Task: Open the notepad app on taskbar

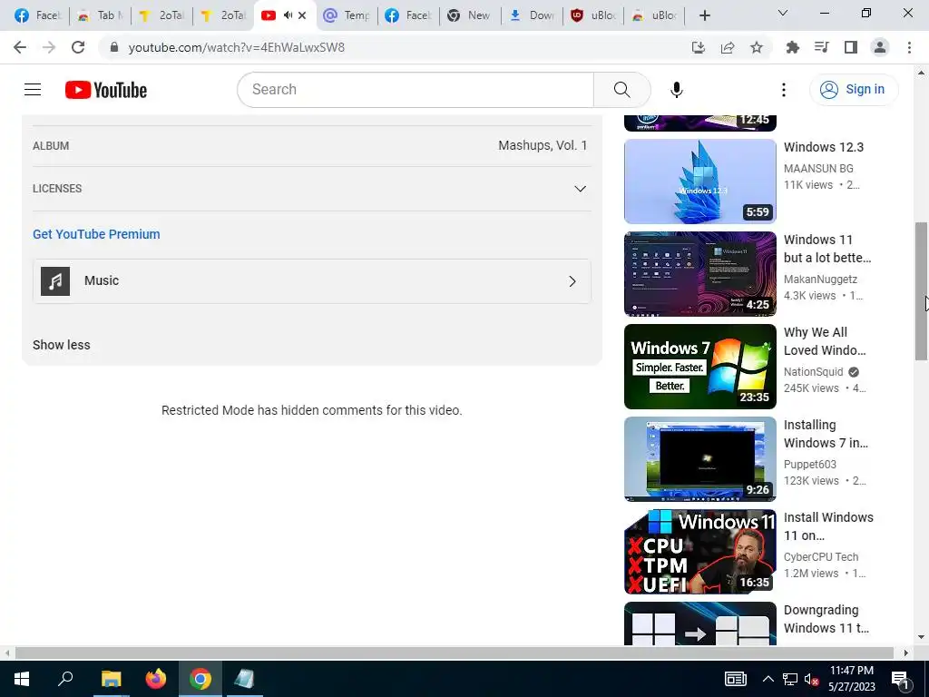Action: [245, 679]
